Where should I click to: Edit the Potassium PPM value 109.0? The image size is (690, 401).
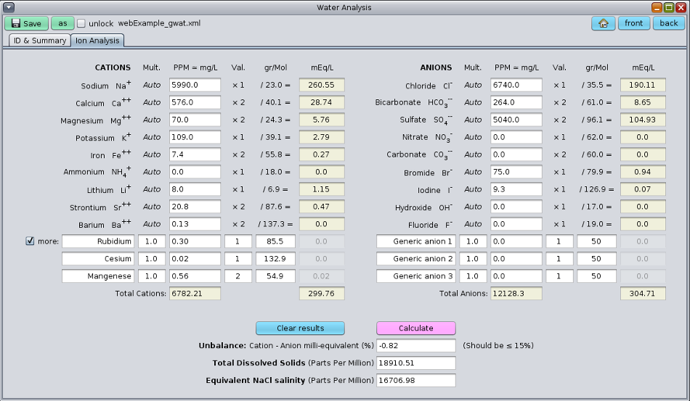[195, 137]
